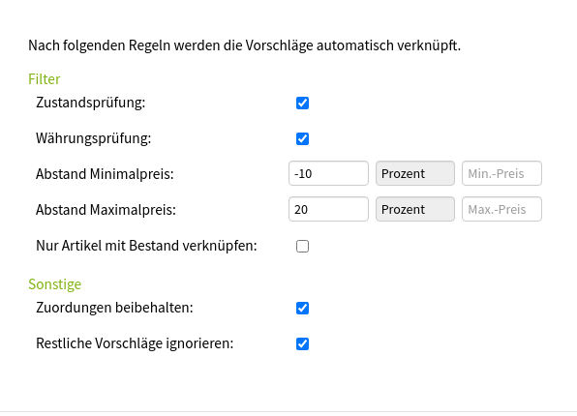Enable Nur Artikel mit Bestand verknüpfen
The height and width of the screenshot is (416, 577).
pyautogui.click(x=302, y=246)
